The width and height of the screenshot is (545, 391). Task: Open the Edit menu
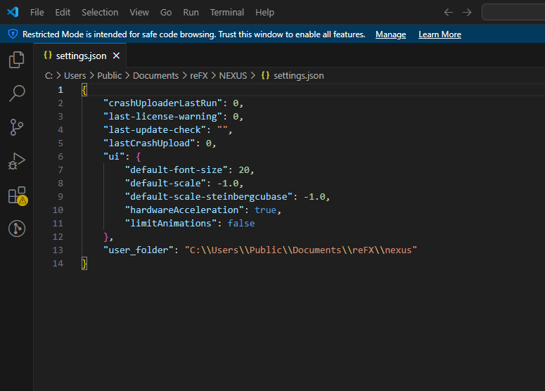[63, 13]
